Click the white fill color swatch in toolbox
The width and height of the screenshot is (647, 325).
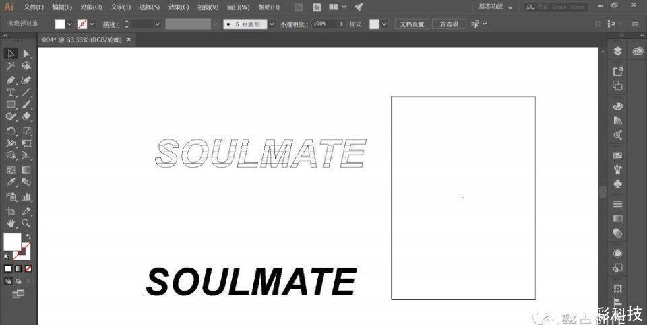pos(11,242)
